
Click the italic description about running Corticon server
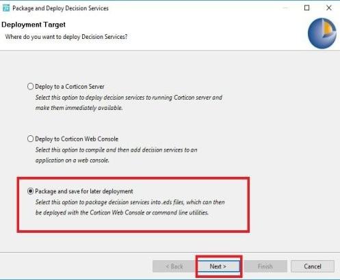(129, 102)
